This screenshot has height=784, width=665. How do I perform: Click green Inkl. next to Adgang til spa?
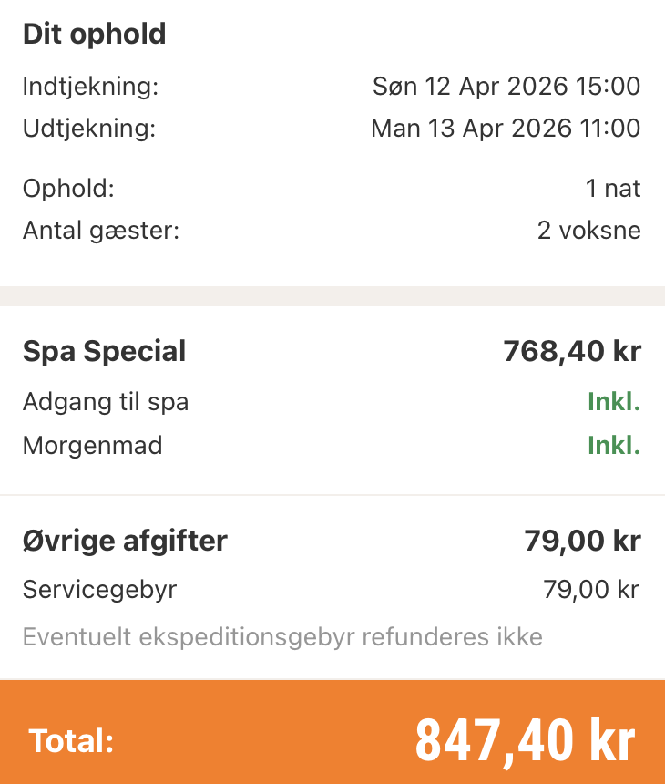point(613,402)
